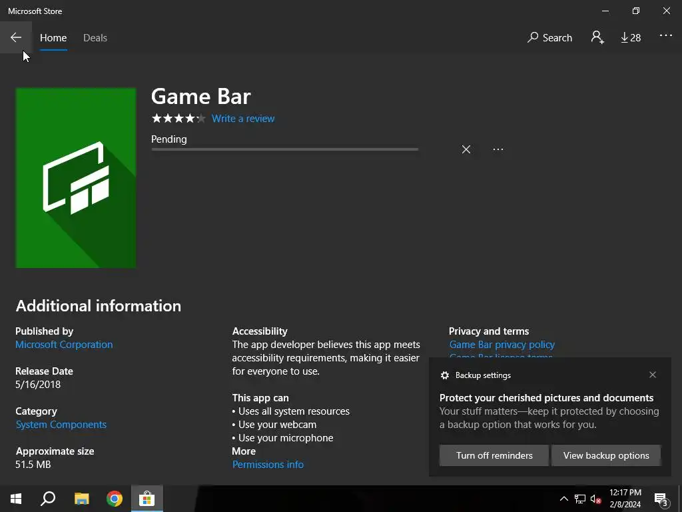Go back using the back arrow
Image resolution: width=682 pixels, height=512 pixels.
(x=16, y=37)
